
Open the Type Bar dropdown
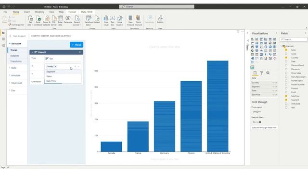coord(63,59)
